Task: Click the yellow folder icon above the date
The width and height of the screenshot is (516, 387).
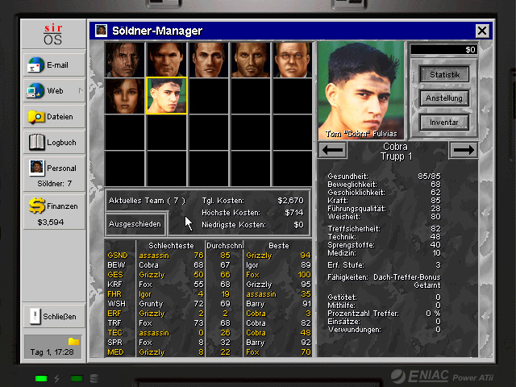Action: click(73, 342)
